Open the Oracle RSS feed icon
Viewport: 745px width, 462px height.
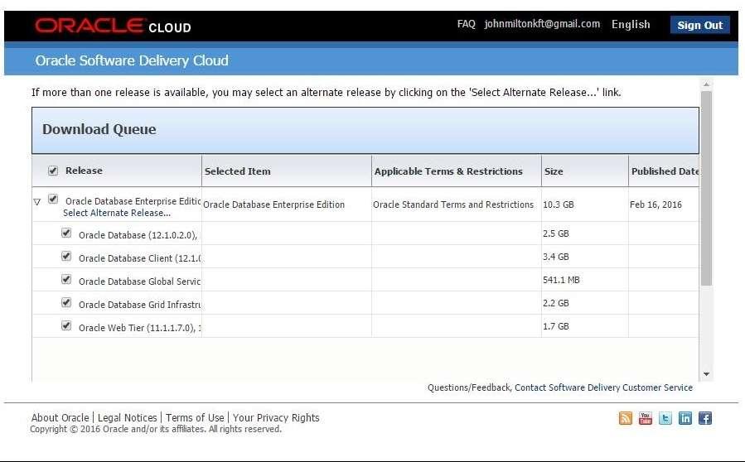pos(626,418)
